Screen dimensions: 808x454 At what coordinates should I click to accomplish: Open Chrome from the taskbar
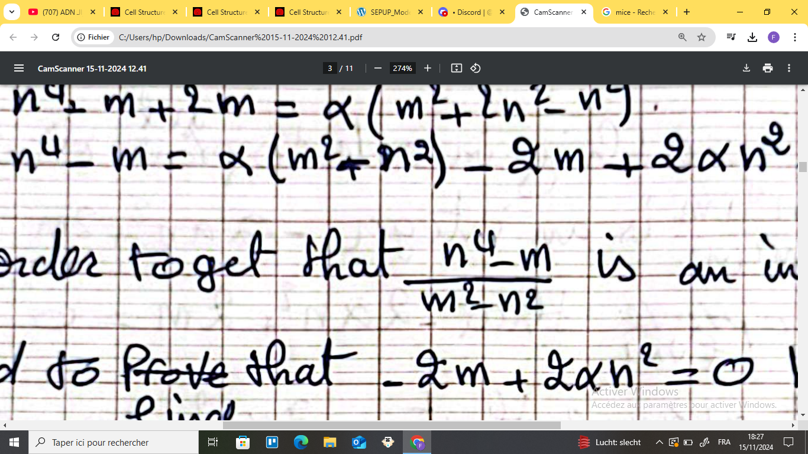(418, 442)
